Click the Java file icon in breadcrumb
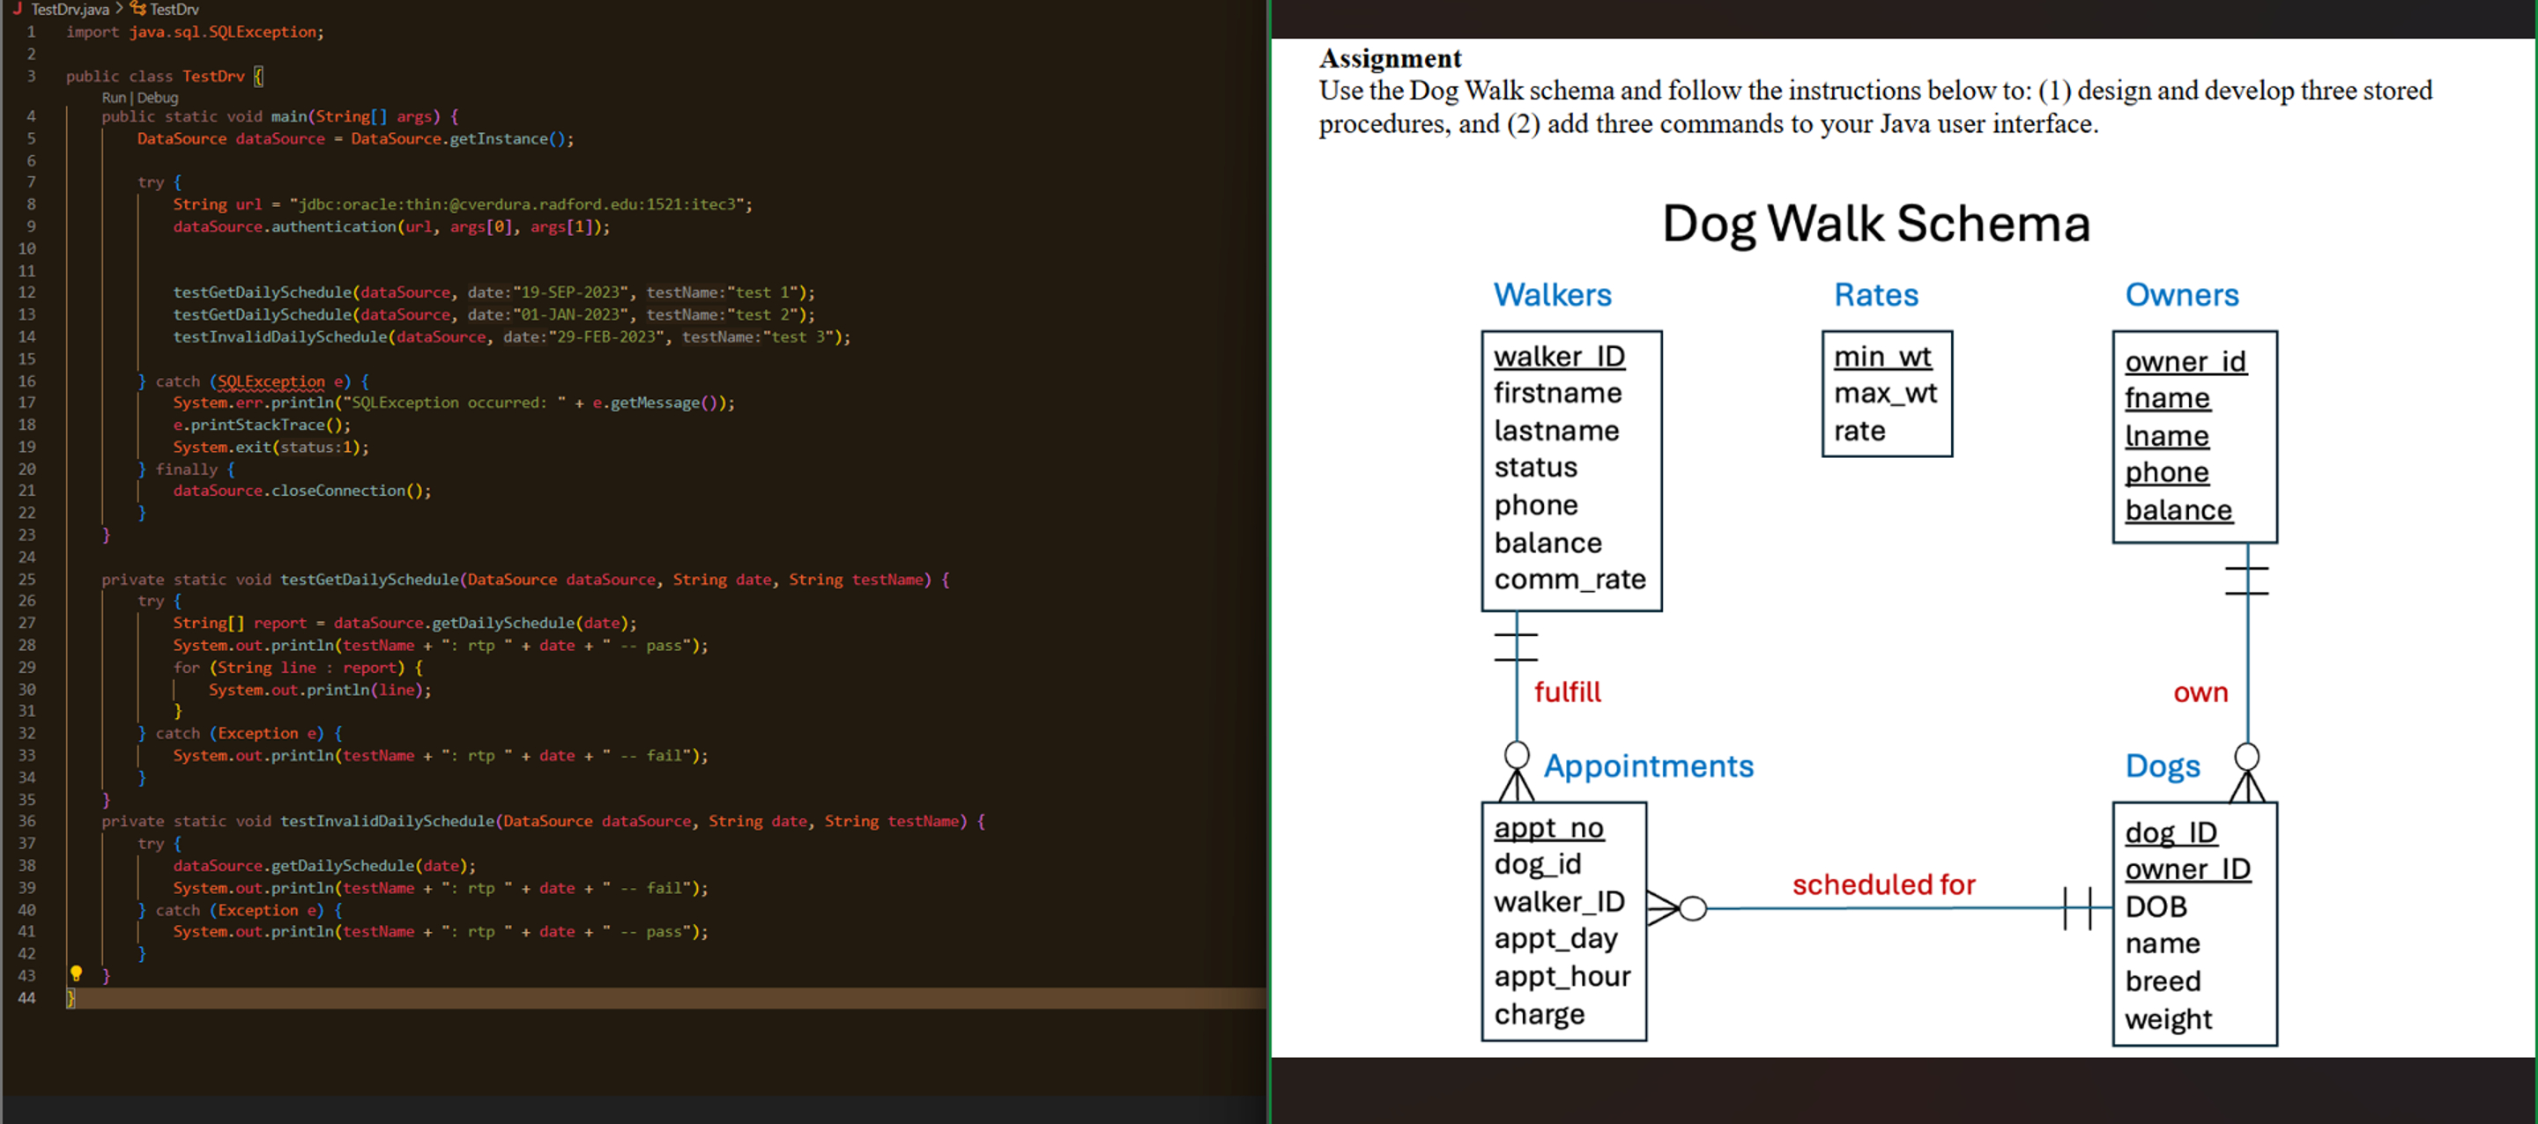 pyautogui.click(x=17, y=9)
